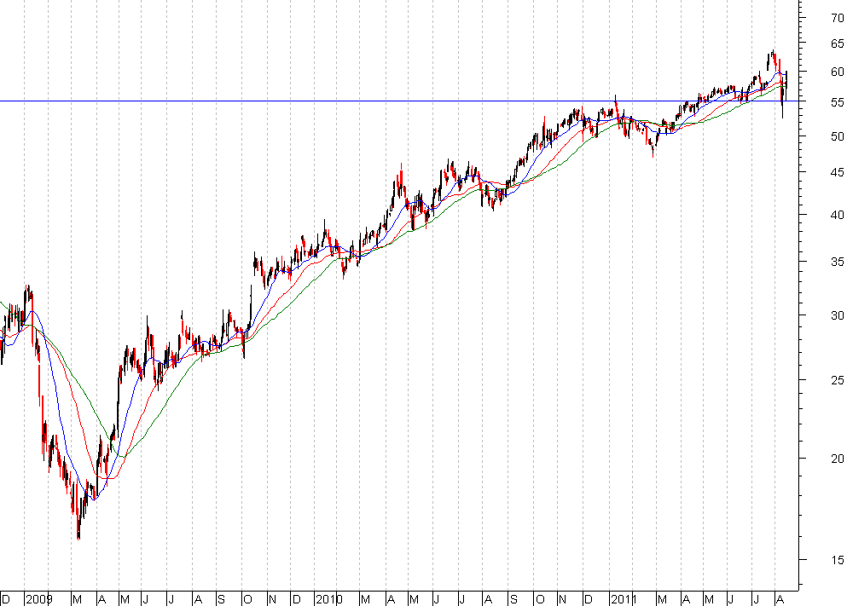This screenshot has height=606, width=847.
Task: Select the 40 price axis label
Action: click(837, 216)
